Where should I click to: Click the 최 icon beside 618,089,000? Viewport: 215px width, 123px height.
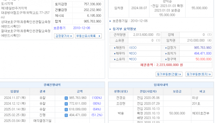pyautogui.click(x=66, y=109)
